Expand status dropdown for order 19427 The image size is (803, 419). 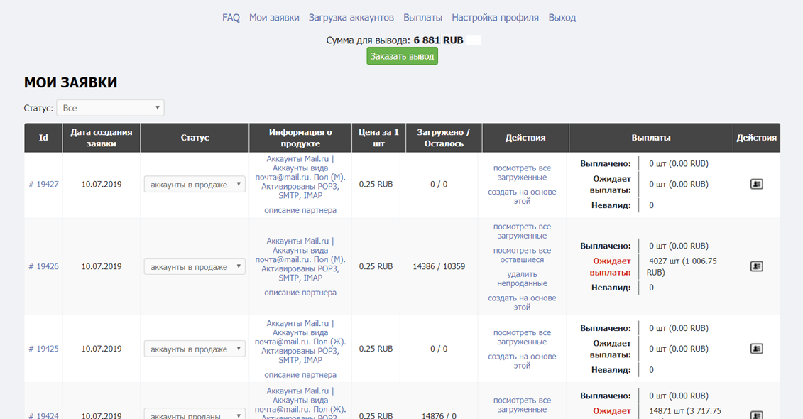click(195, 185)
